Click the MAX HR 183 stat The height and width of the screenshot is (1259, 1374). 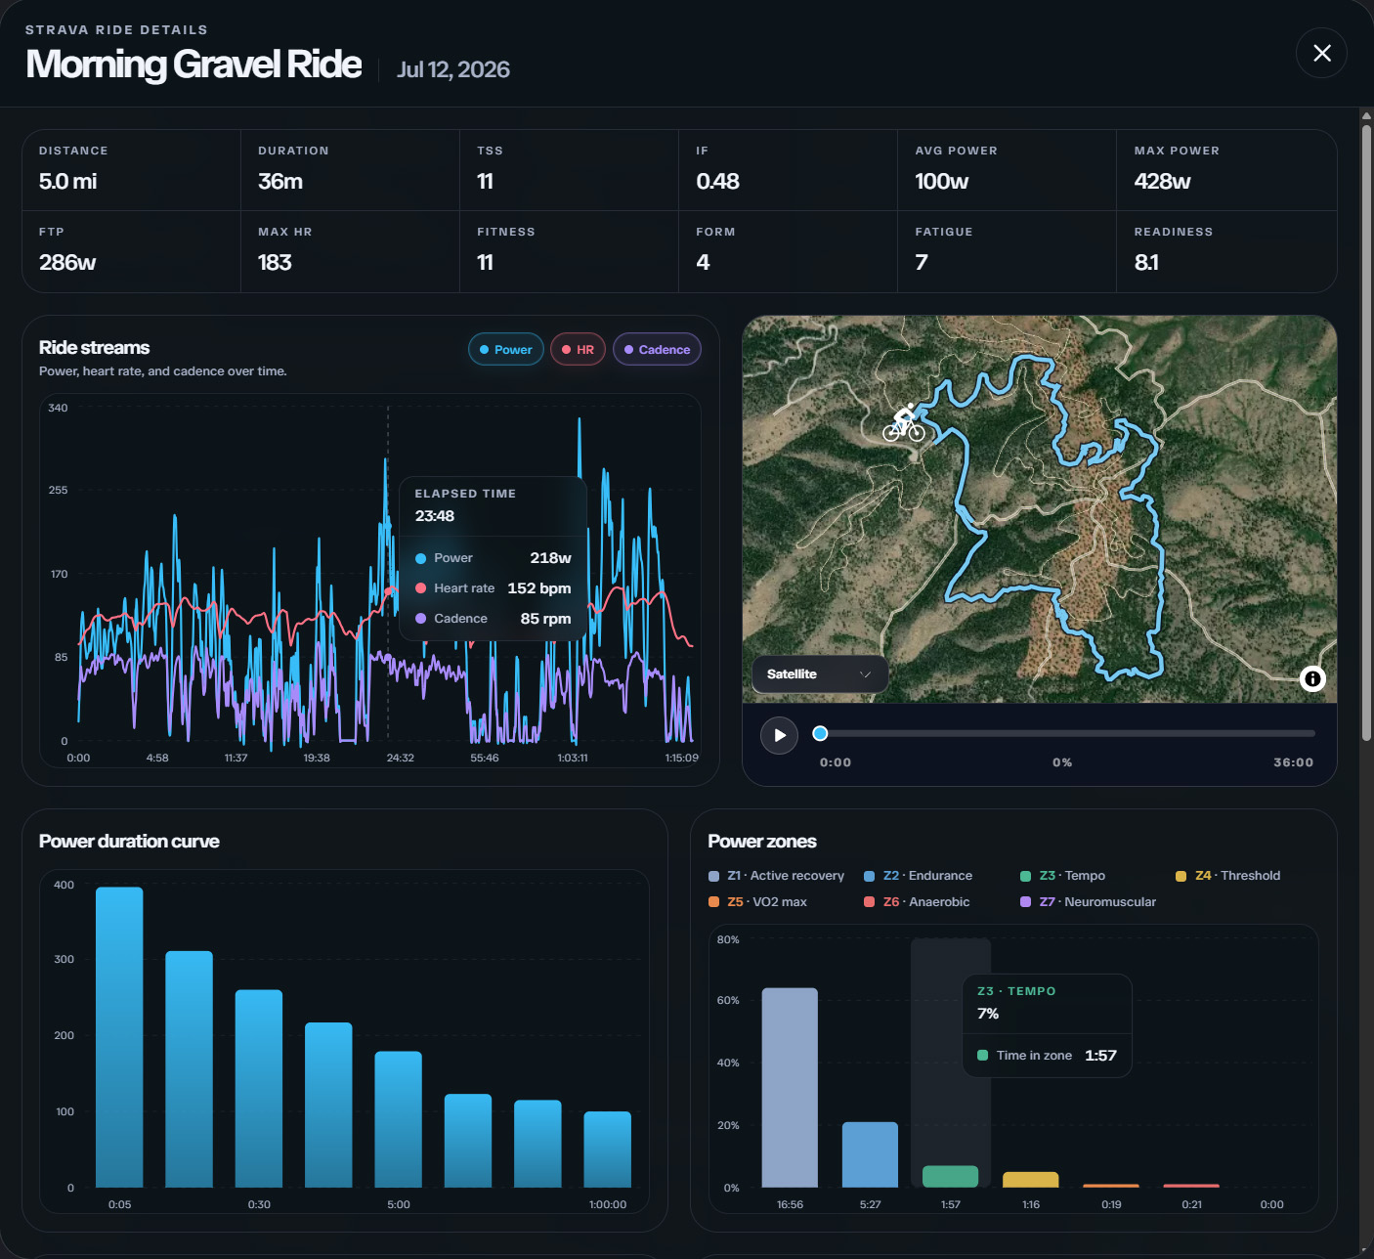350,251
